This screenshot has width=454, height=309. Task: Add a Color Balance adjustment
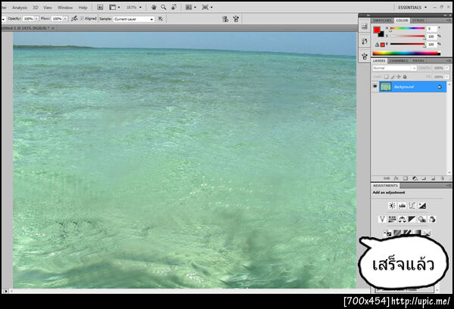(403, 219)
